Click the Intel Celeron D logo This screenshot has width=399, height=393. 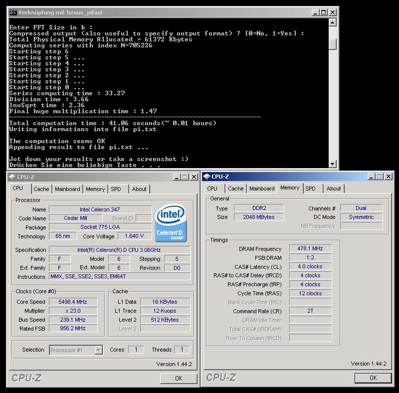coord(171,223)
